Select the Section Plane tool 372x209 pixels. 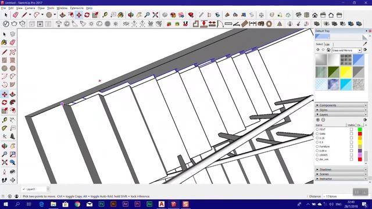13,181
